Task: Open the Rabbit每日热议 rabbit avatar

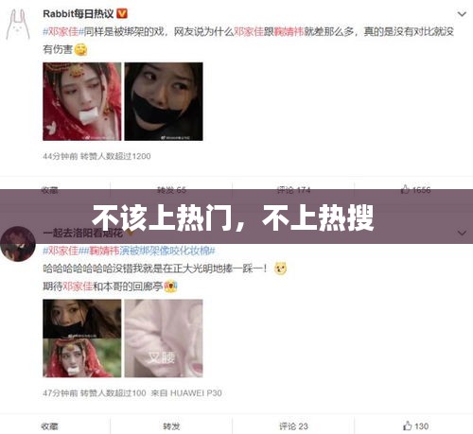Action: [18, 25]
